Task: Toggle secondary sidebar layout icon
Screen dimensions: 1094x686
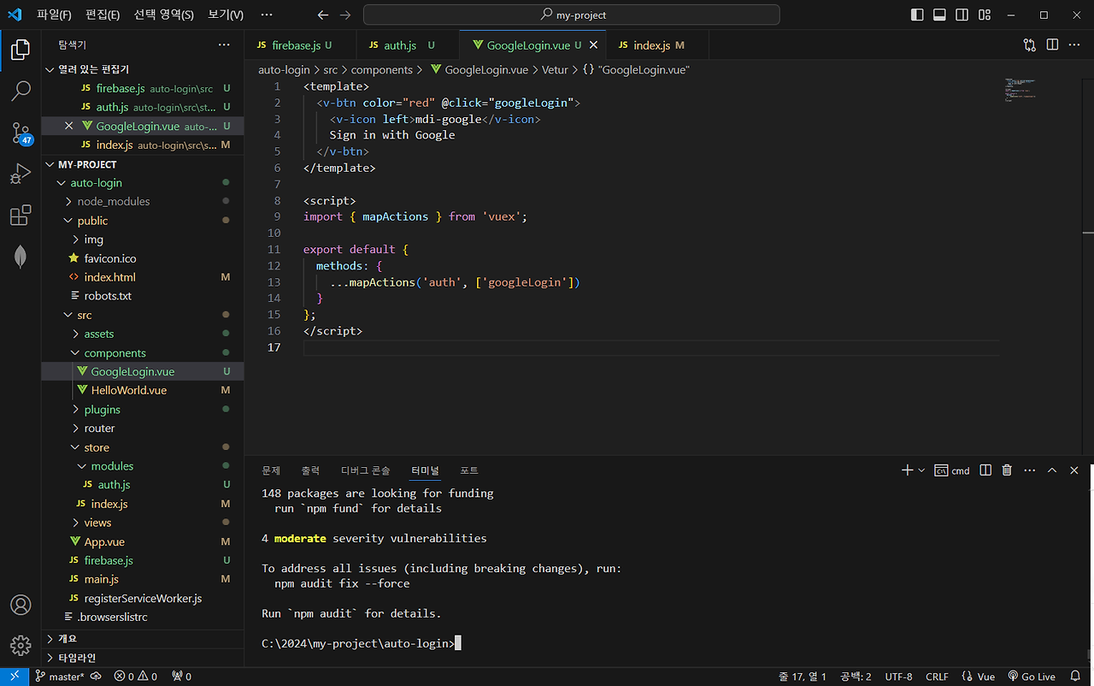Action: 962,15
